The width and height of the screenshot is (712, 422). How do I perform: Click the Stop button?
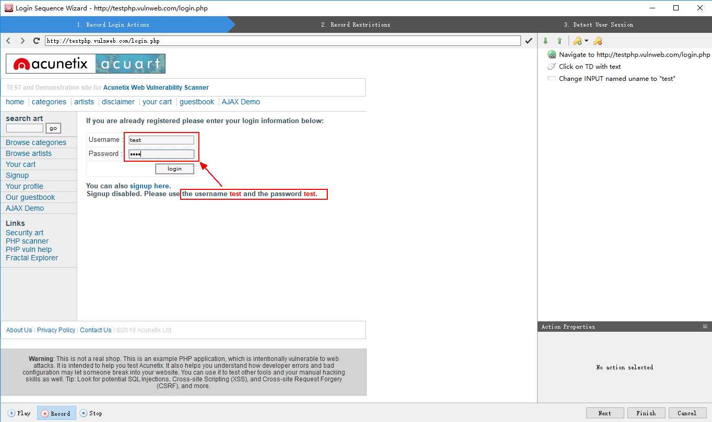click(x=91, y=413)
